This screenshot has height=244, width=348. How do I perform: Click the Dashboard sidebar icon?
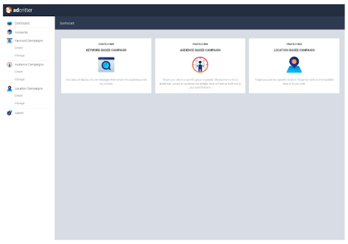[9, 23]
